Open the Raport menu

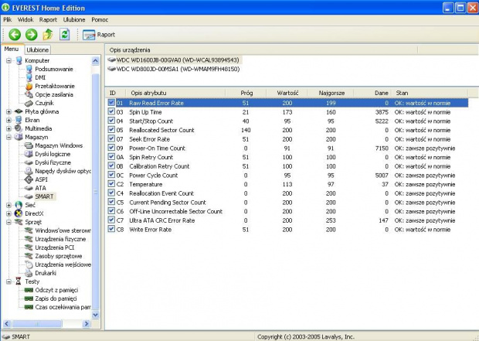pyautogui.click(x=48, y=19)
